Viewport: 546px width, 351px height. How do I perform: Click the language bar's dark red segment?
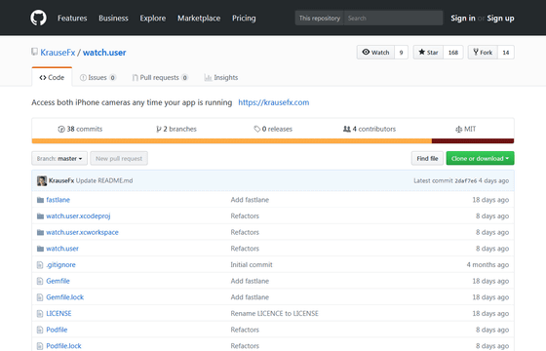[473, 141]
